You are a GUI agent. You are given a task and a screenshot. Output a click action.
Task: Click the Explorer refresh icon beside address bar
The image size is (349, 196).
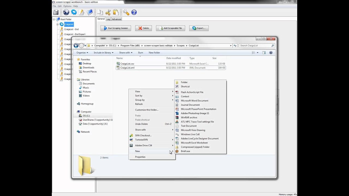click(x=235, y=45)
